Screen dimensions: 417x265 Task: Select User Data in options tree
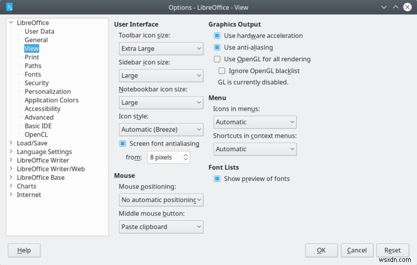[x=40, y=32]
